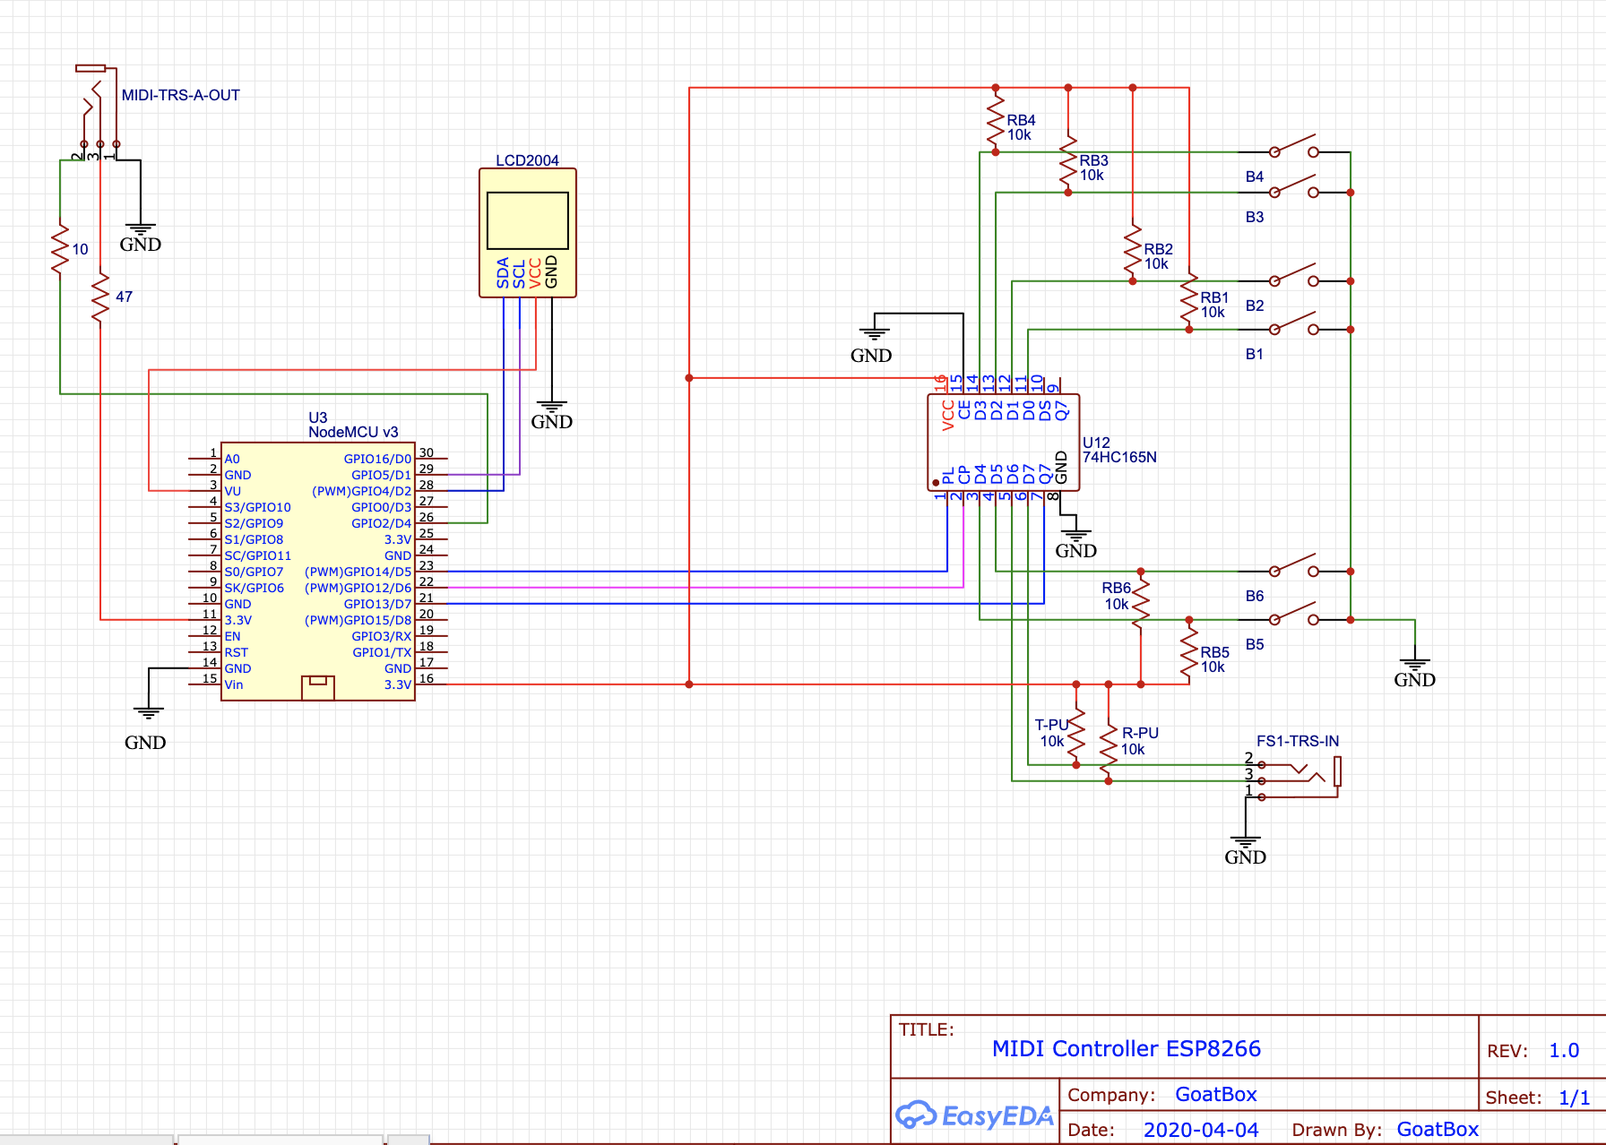Click the LCD2004 component label

[527, 160]
